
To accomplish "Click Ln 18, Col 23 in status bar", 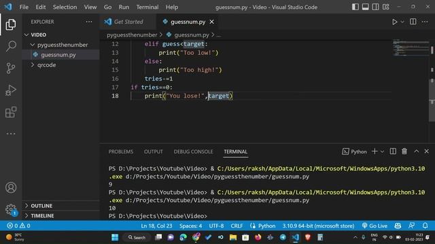I will 156,226.
